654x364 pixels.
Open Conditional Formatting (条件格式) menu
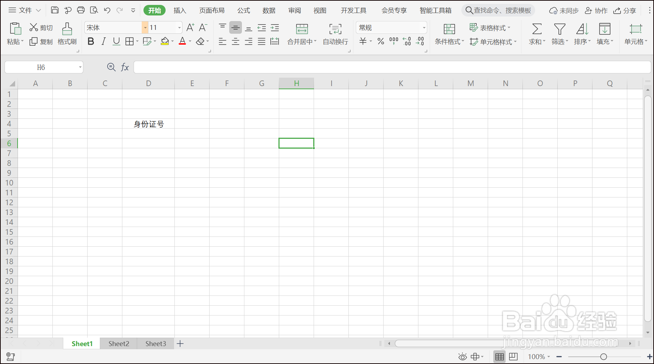[449, 34]
